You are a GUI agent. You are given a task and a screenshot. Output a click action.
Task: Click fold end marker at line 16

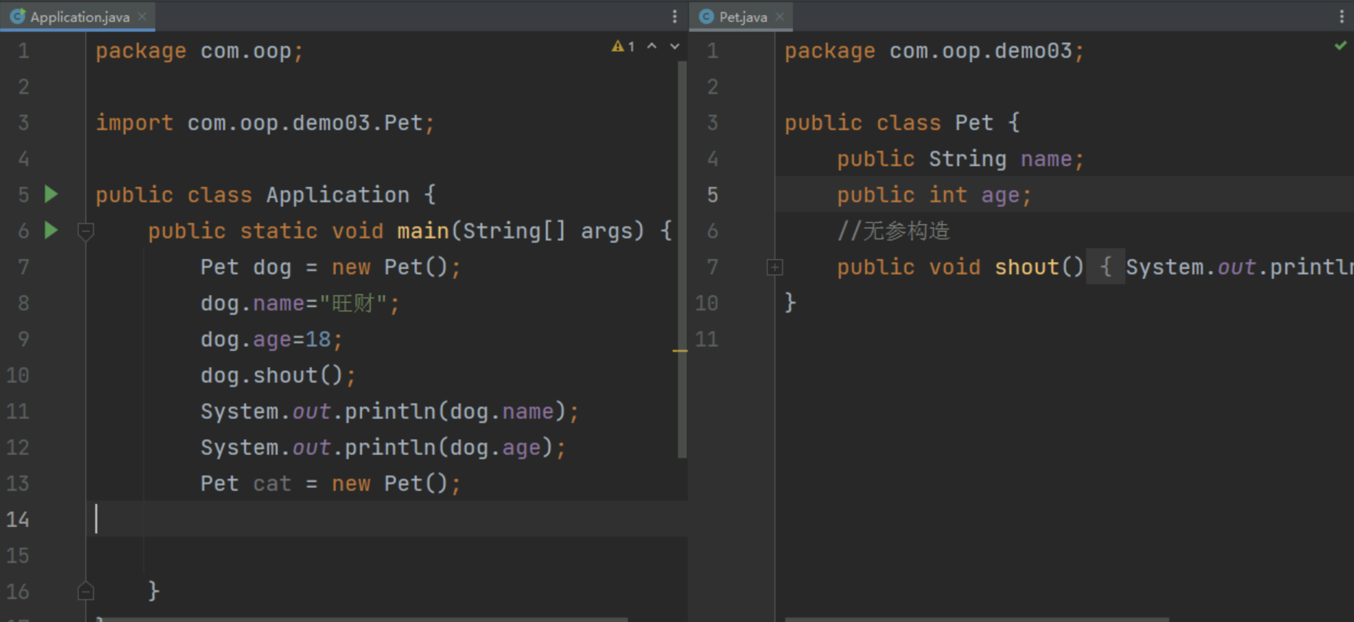(85, 591)
